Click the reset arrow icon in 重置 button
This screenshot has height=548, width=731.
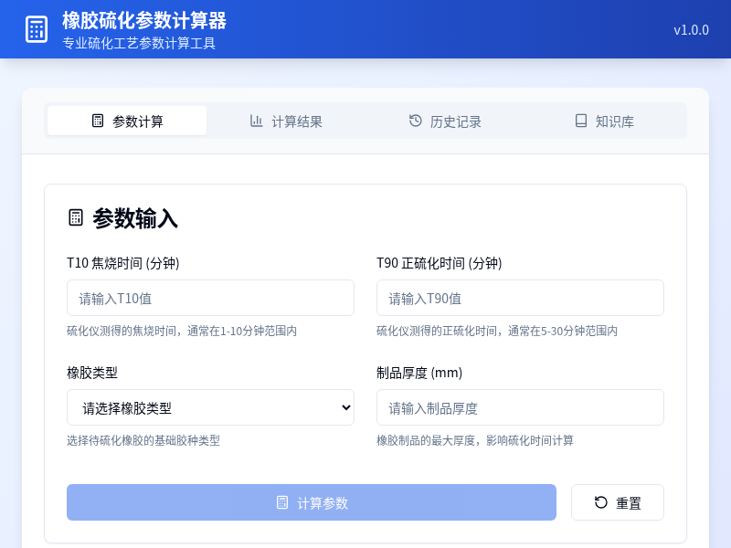601,502
